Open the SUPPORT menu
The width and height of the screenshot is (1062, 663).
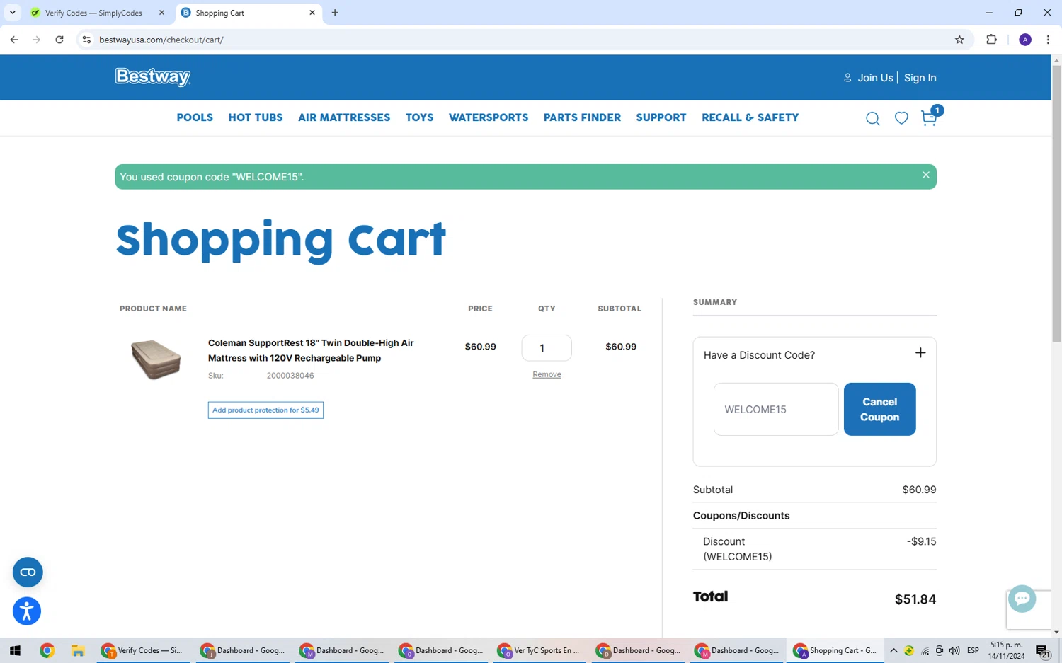coord(661,117)
